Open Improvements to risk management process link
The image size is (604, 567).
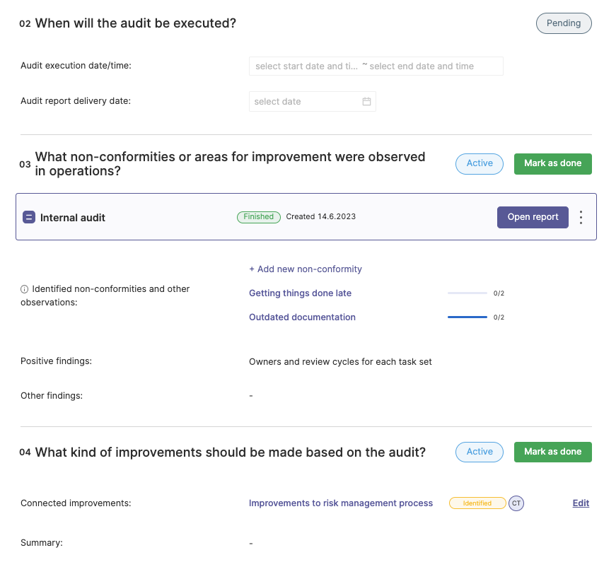(341, 503)
